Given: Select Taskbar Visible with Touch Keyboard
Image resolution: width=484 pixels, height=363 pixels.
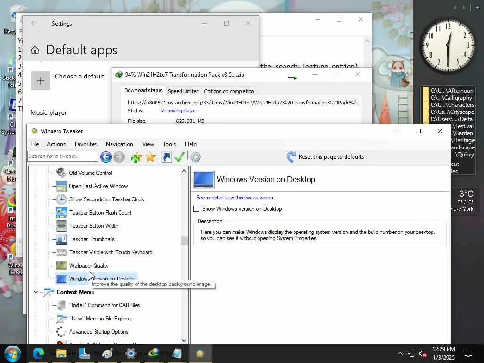Looking at the screenshot, I should point(111,252).
